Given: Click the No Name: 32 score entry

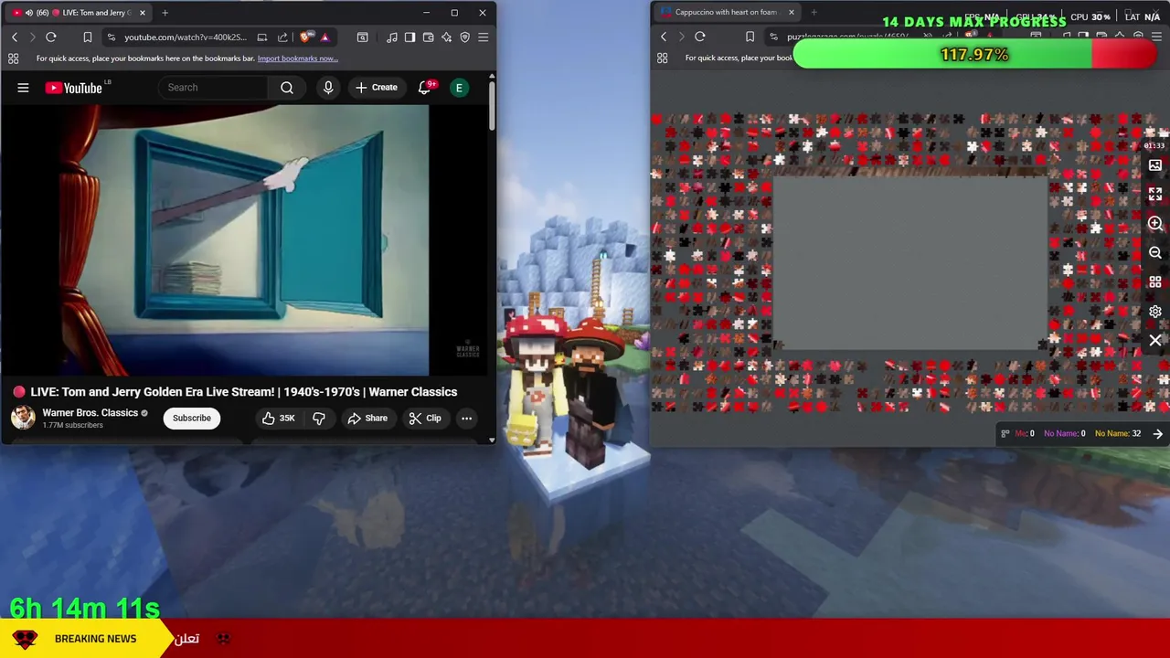Looking at the screenshot, I should pyautogui.click(x=1118, y=434).
